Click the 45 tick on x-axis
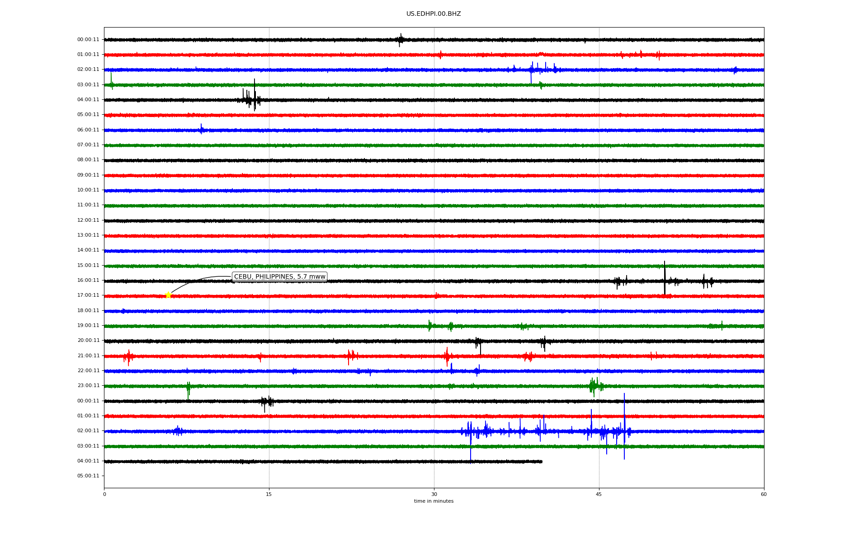 point(599,494)
